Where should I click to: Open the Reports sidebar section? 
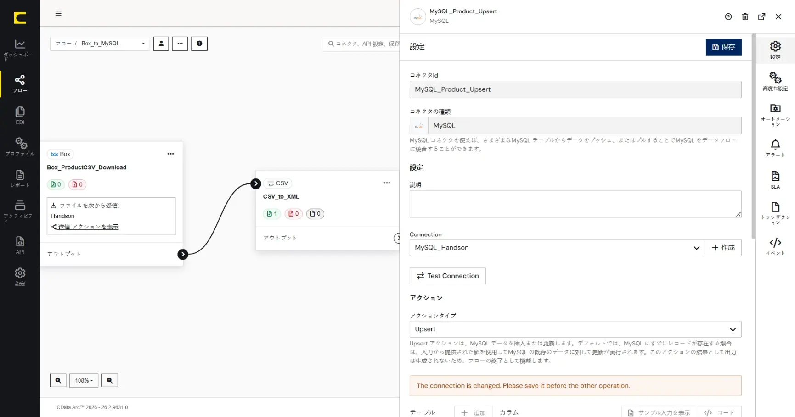pyautogui.click(x=20, y=178)
